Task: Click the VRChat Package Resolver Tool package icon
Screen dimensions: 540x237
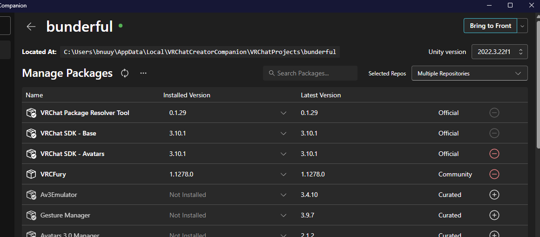Action: [31, 113]
